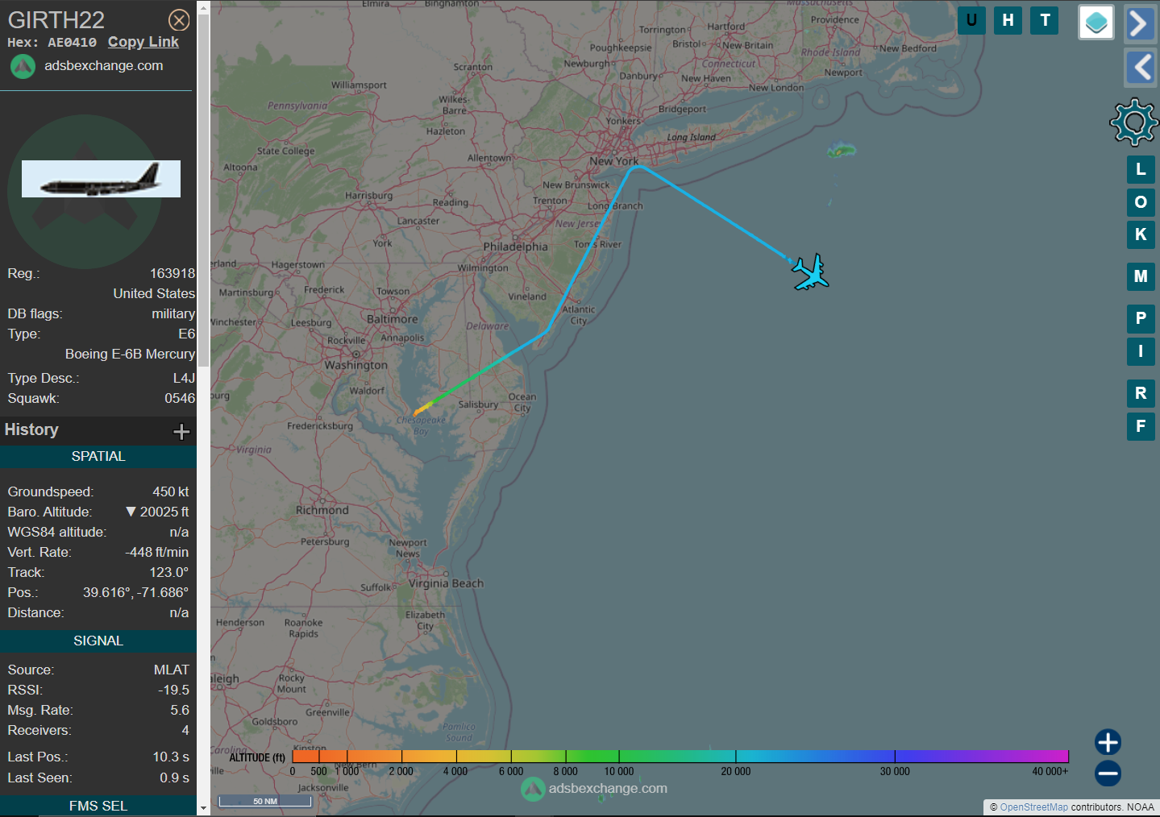
Task: Zoom in with the plus button
Action: (1108, 742)
